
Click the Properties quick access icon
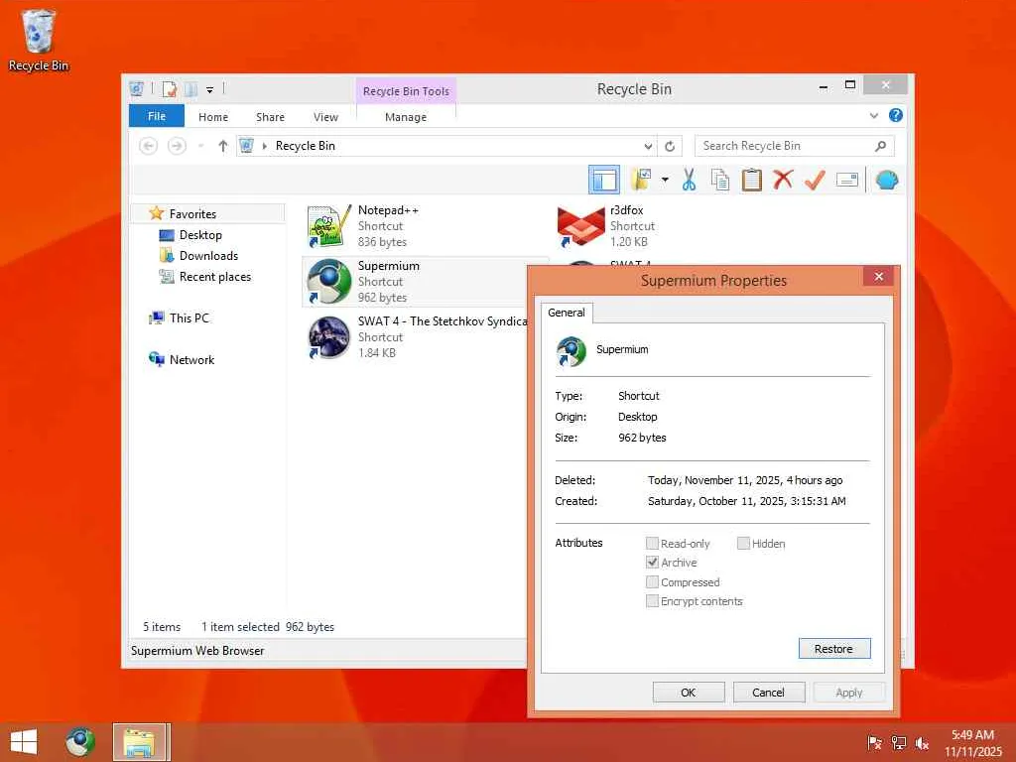pos(169,88)
